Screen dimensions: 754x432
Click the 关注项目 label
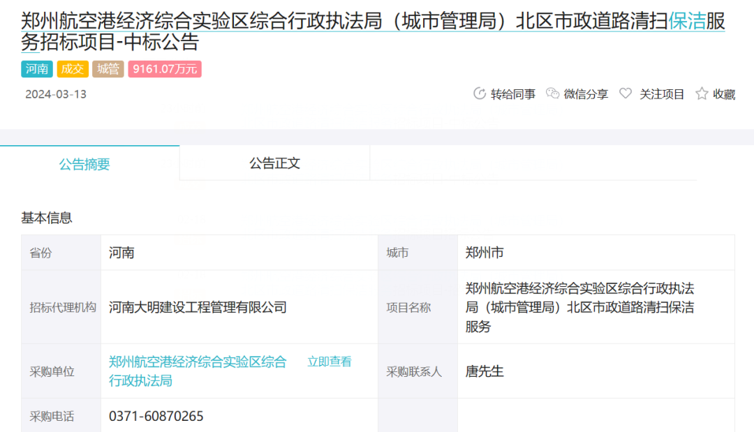662,94
